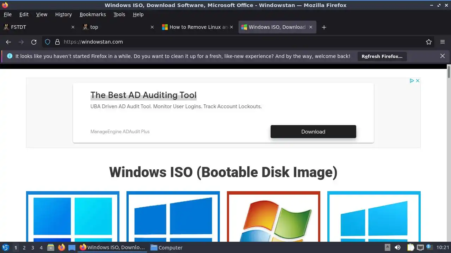Dismiss the Refresh Firefox notification bar
The height and width of the screenshot is (253, 451).
click(x=443, y=56)
